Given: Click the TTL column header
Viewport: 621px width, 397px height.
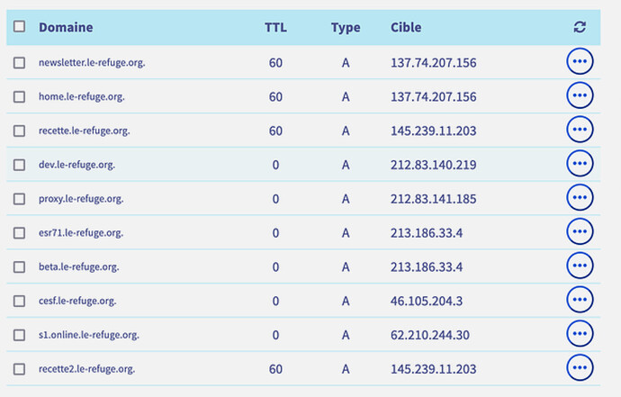Looking at the screenshot, I should (275, 27).
